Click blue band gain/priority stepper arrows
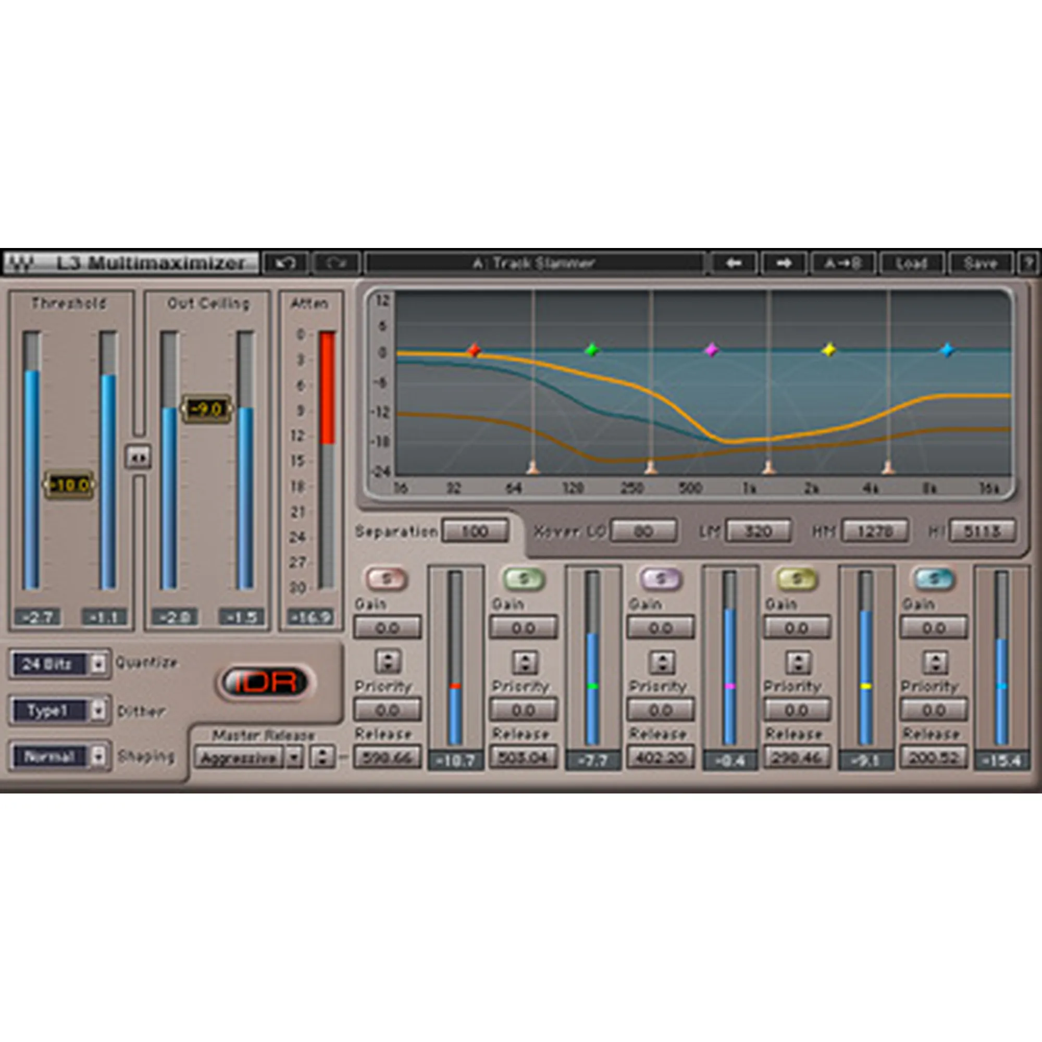Viewport: 1042px width, 1042px height. tap(935, 662)
